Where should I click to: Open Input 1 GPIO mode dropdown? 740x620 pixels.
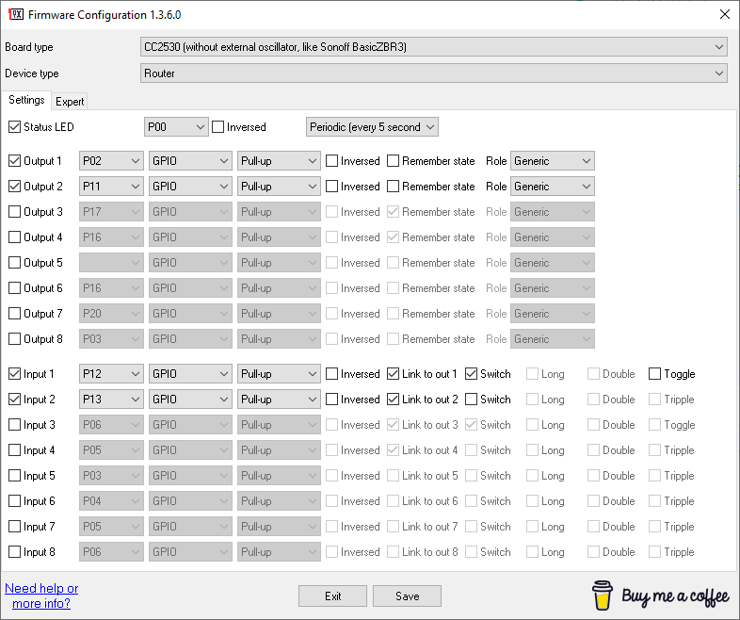(x=190, y=374)
